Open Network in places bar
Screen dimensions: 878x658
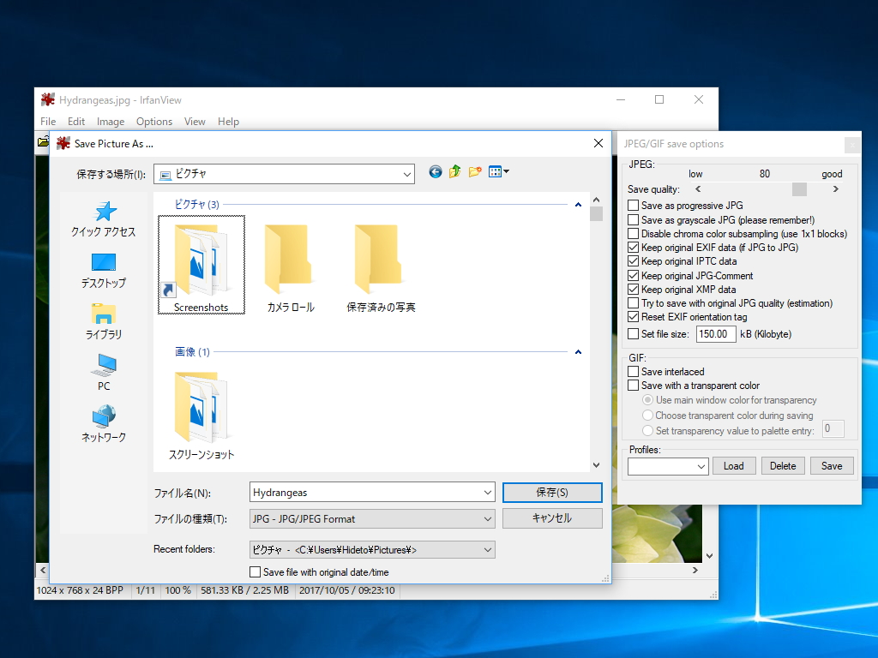104,425
